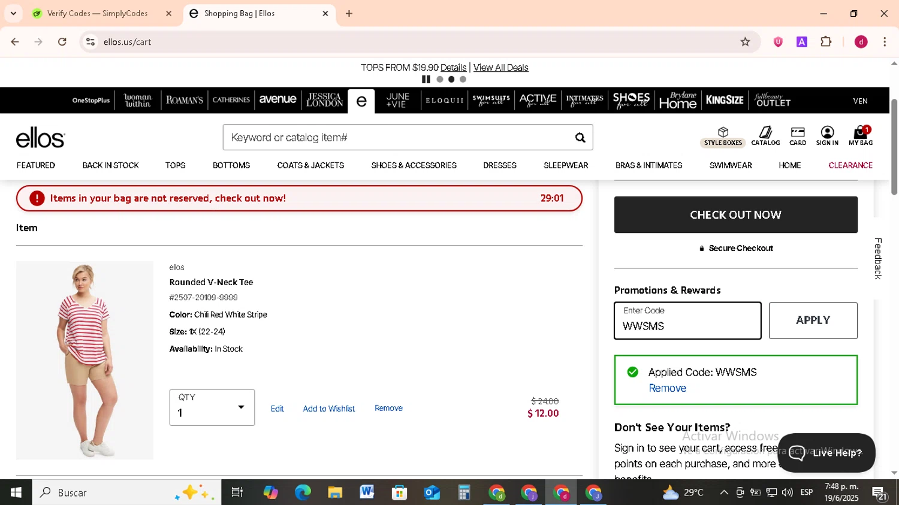The image size is (899, 505).
Task: Open Coats & Jackets menu
Action: [x=310, y=165]
